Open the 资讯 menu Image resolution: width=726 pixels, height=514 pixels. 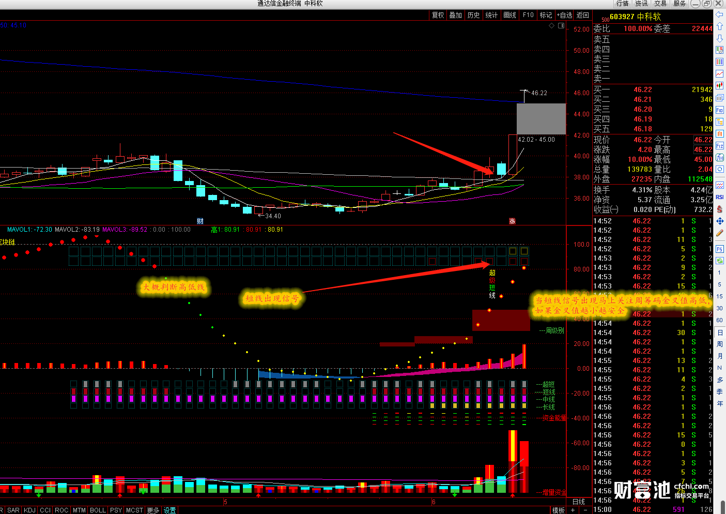click(642, 4)
